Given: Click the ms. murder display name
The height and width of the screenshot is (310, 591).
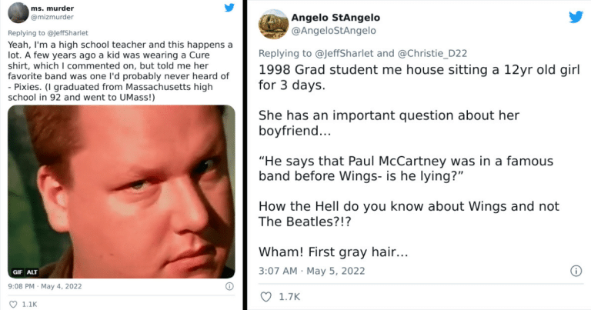Looking at the screenshot, I should click(x=52, y=8).
